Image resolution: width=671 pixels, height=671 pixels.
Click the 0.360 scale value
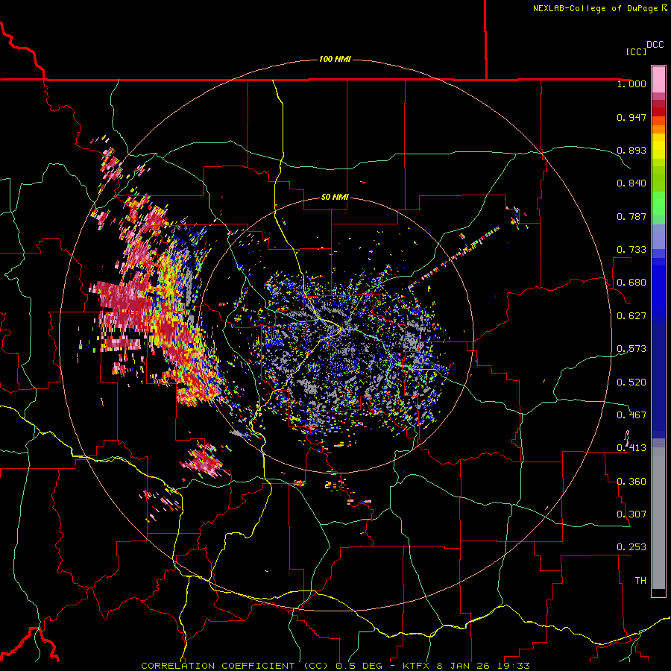[631, 482]
